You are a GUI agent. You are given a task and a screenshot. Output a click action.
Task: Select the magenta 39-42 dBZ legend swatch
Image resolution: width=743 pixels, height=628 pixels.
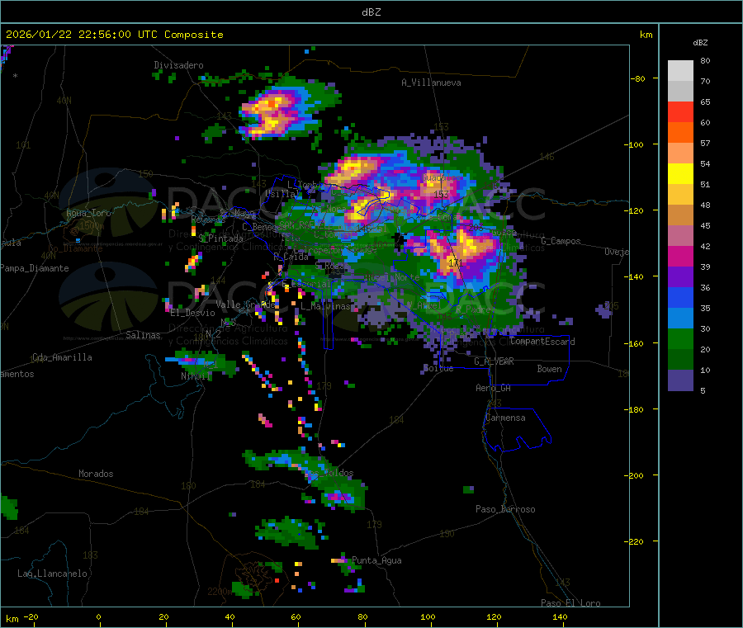tap(680, 256)
